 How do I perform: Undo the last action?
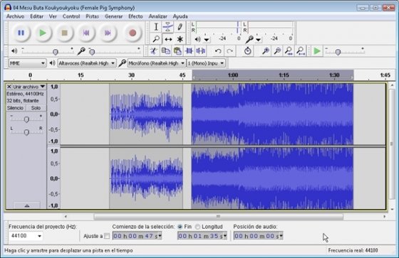[x=218, y=51]
